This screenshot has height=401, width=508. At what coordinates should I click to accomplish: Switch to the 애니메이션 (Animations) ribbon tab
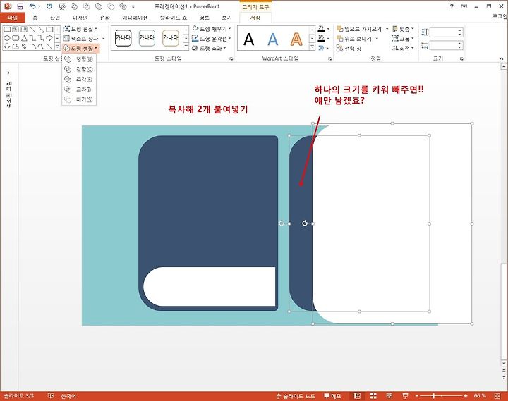tap(135, 18)
